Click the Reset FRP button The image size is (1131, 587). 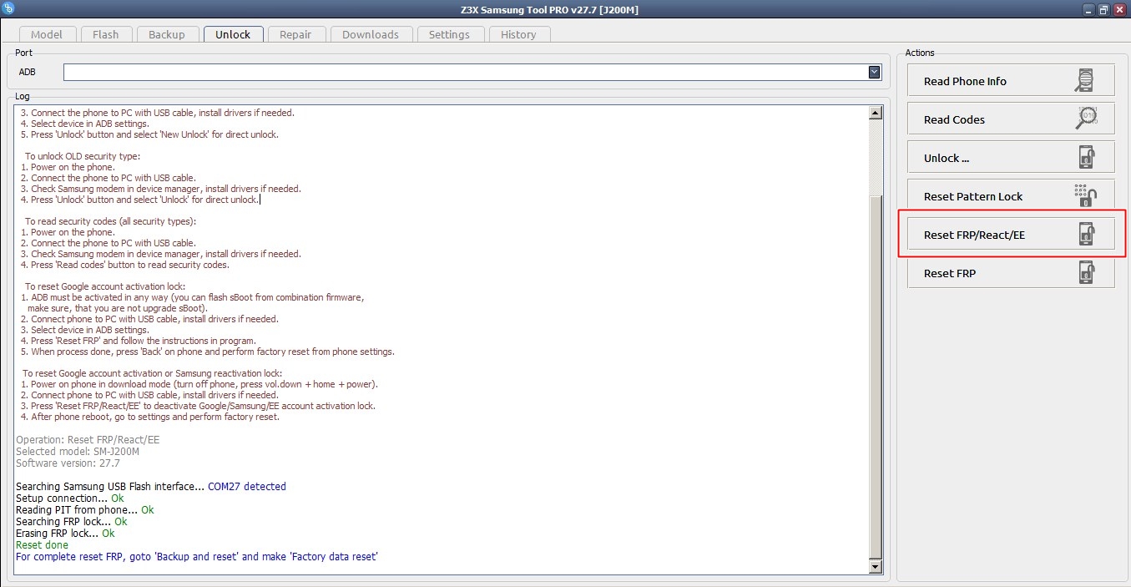tap(1011, 272)
